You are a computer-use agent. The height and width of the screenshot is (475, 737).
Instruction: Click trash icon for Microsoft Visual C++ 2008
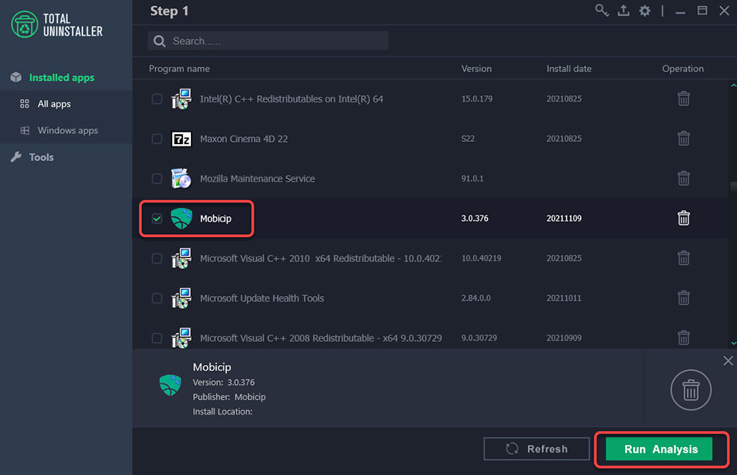point(683,338)
